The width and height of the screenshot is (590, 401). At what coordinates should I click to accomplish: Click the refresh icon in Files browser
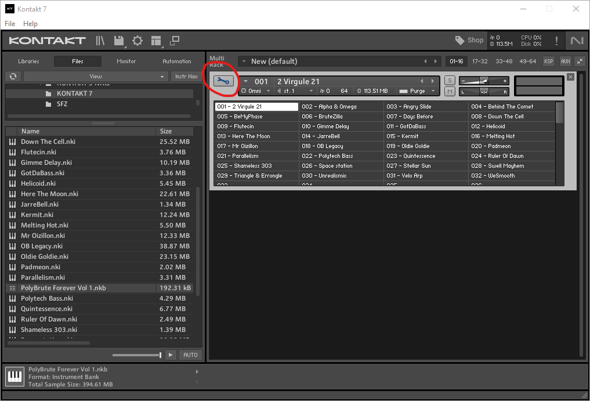(x=13, y=76)
